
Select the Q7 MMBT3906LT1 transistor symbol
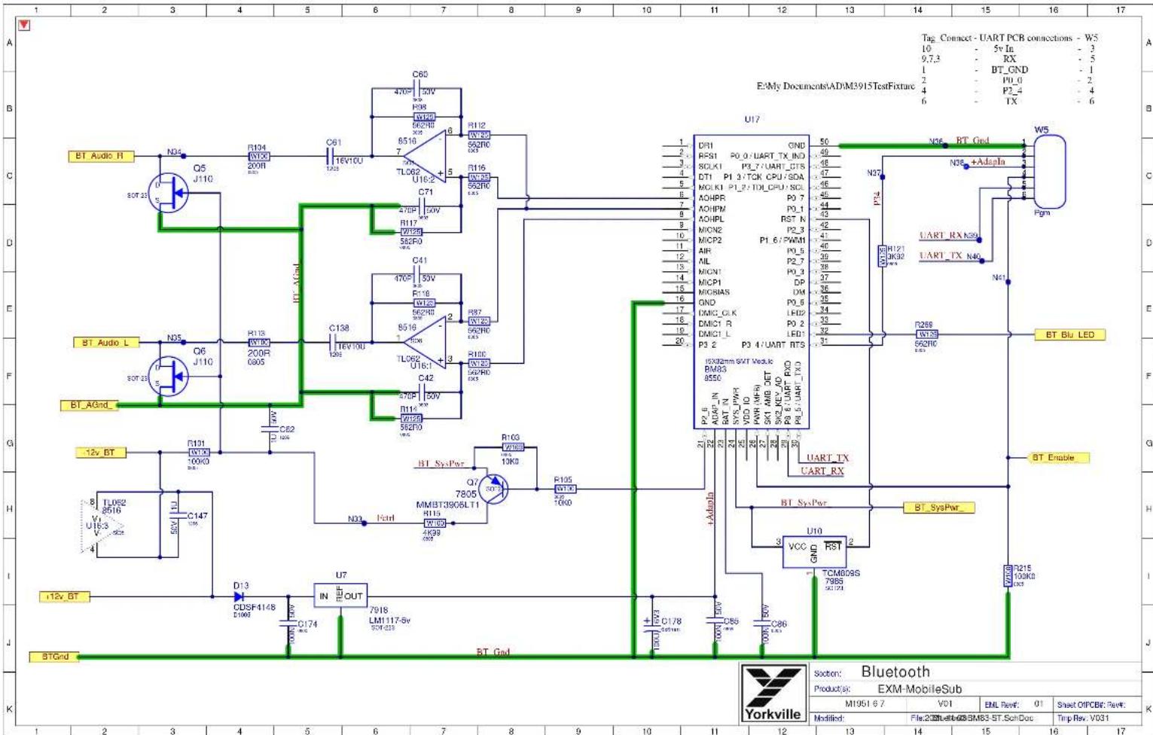pos(493,489)
